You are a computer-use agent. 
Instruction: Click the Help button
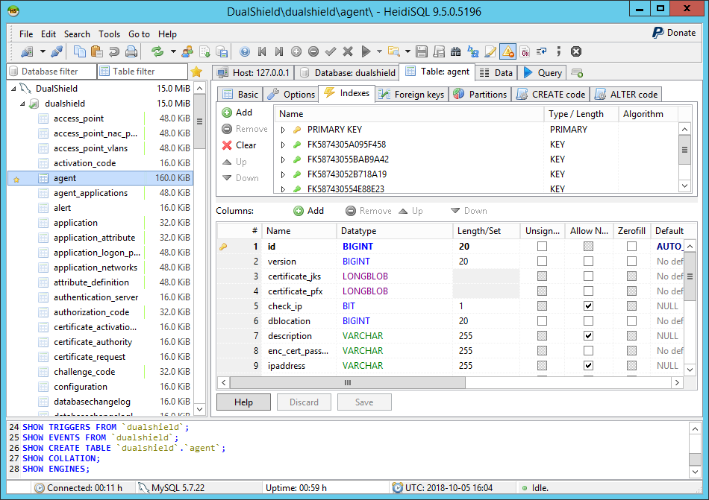click(243, 402)
